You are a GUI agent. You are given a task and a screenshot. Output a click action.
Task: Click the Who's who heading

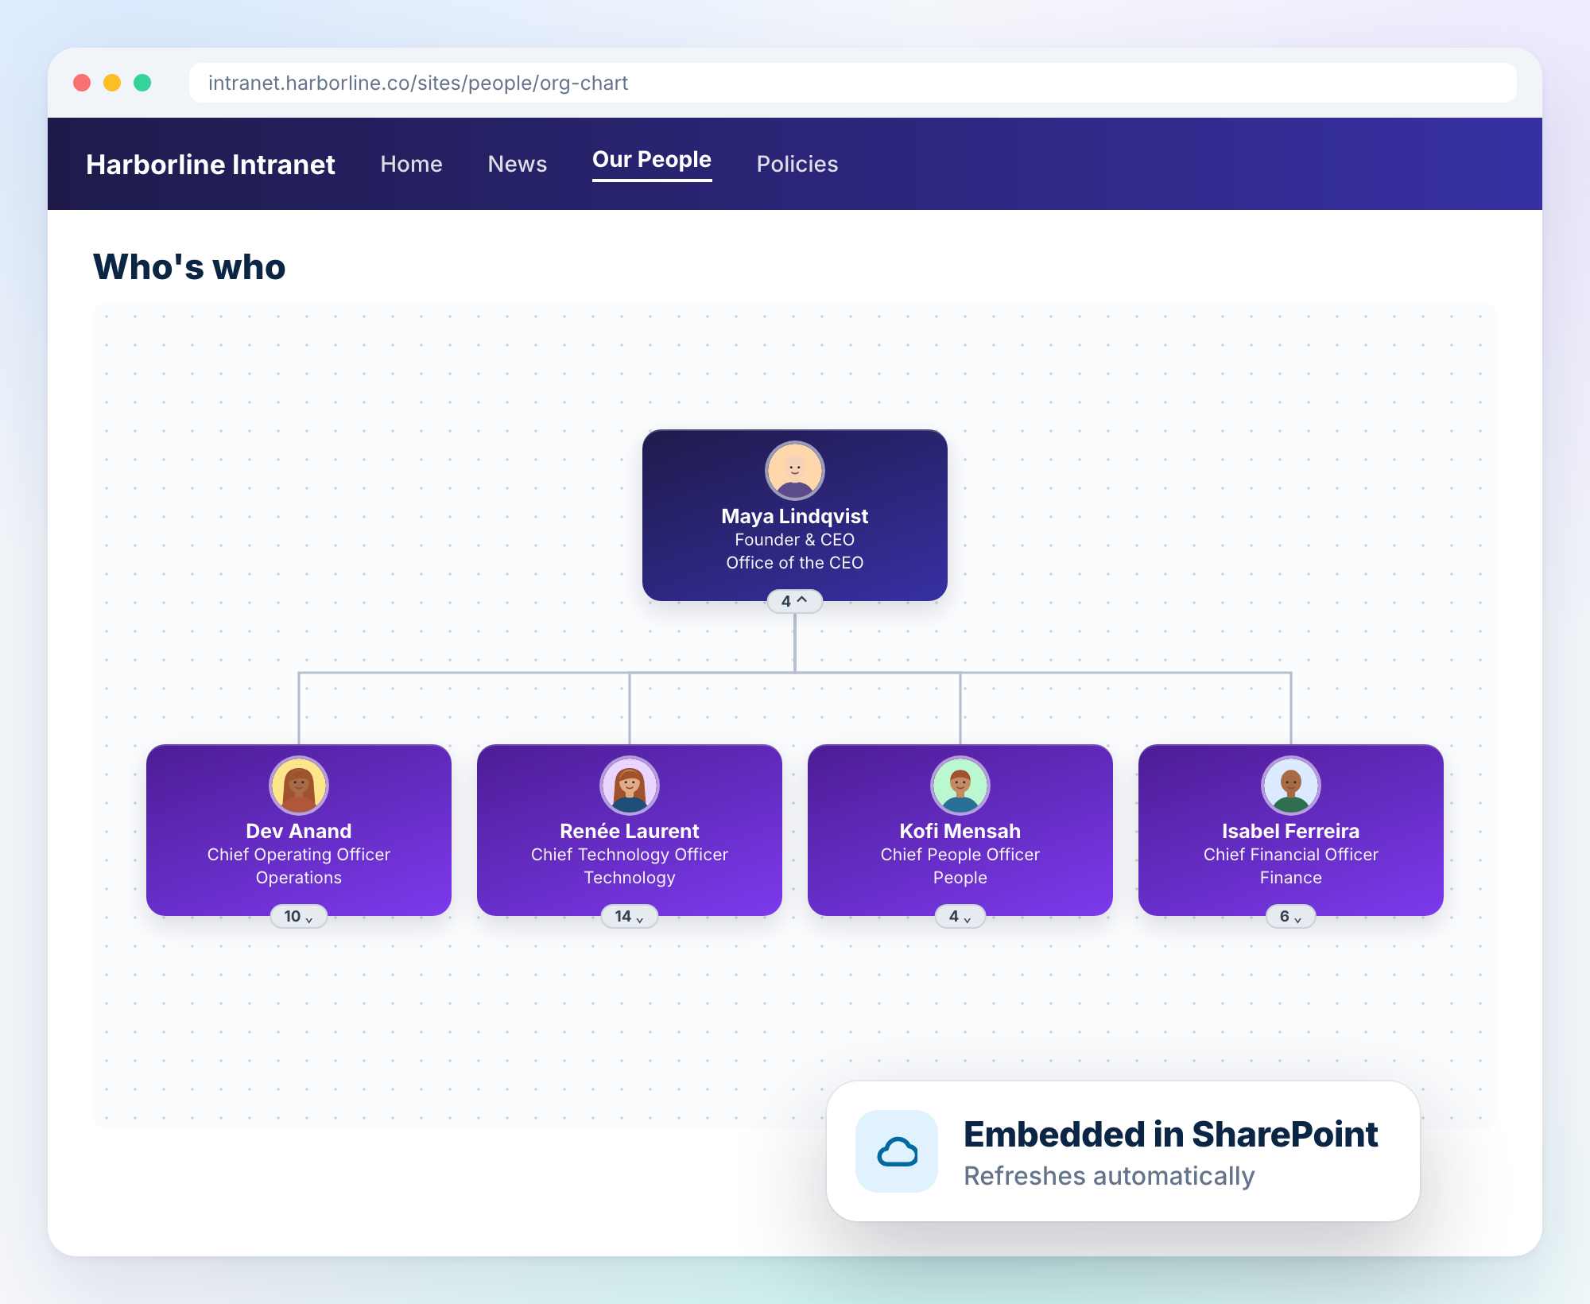click(x=189, y=267)
